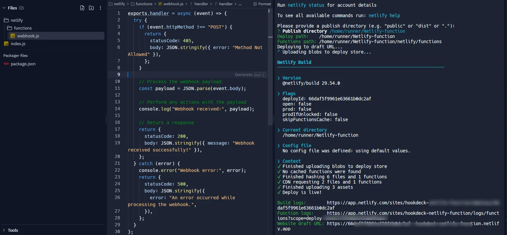
Task: Expand the Tools section at the bottom
Action: (x=10, y=230)
